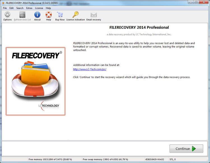Image resolution: width=210 pixels, height=163 pixels.
Task: Minimize the FILERECOVERY window
Action: point(191,2)
